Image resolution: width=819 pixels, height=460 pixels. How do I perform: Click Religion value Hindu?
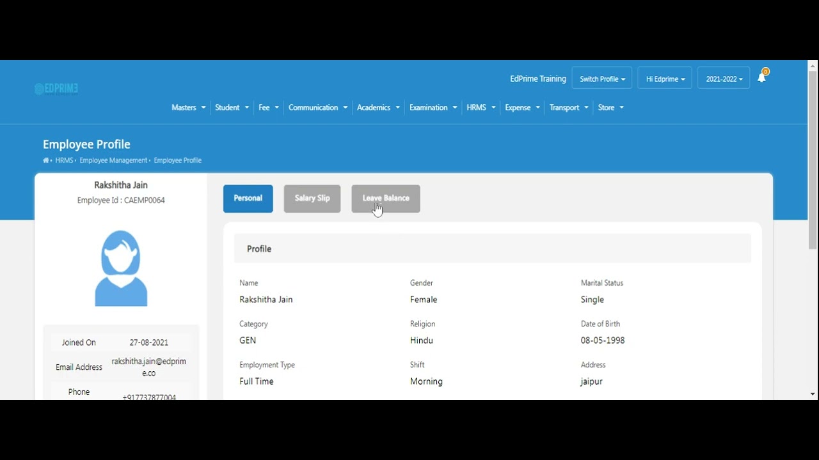422,341
